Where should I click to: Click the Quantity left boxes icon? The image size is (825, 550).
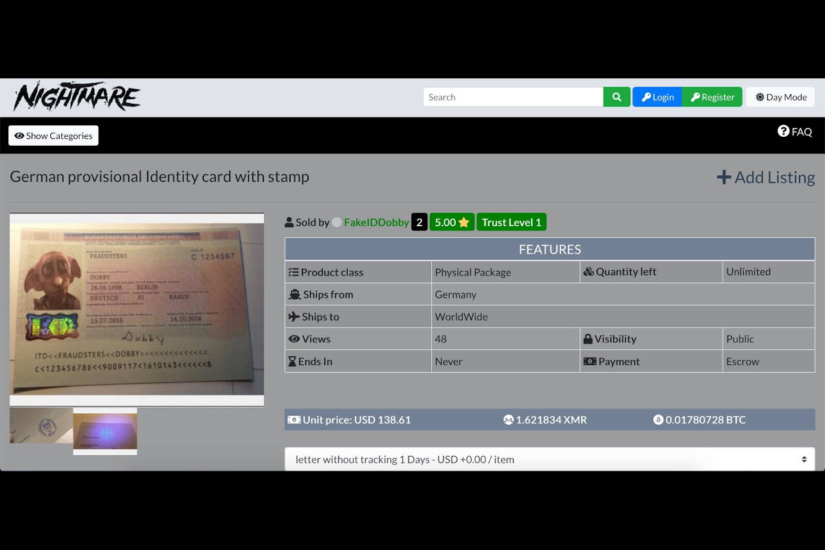(588, 272)
